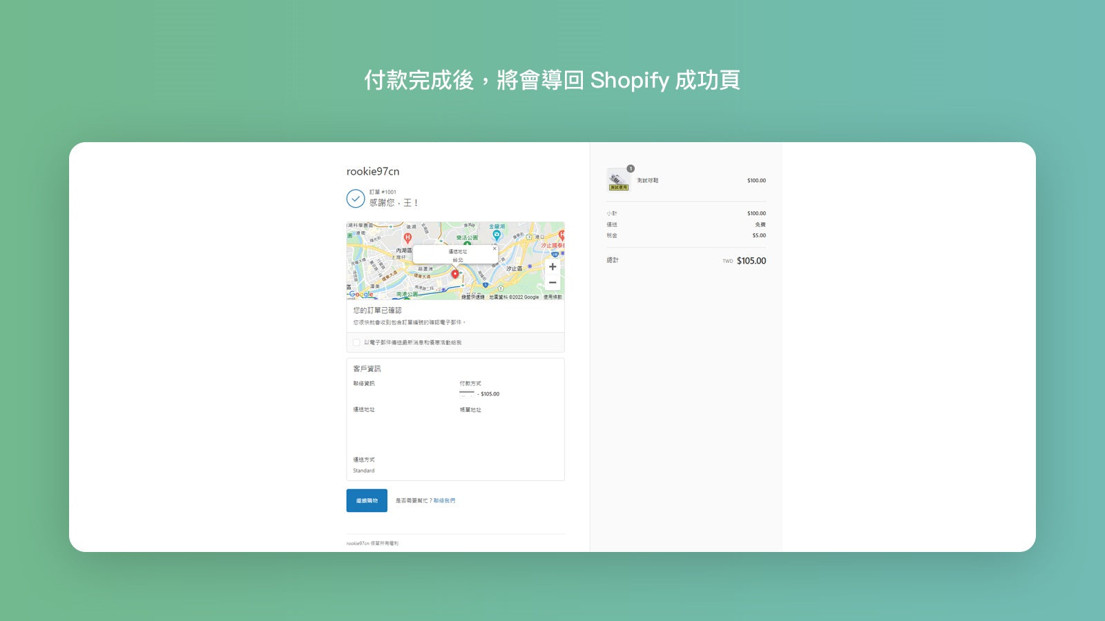Click the hospital H marker near 內湖區

tap(407, 237)
